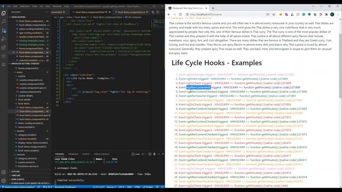Split the terminal panel

[150, 154]
